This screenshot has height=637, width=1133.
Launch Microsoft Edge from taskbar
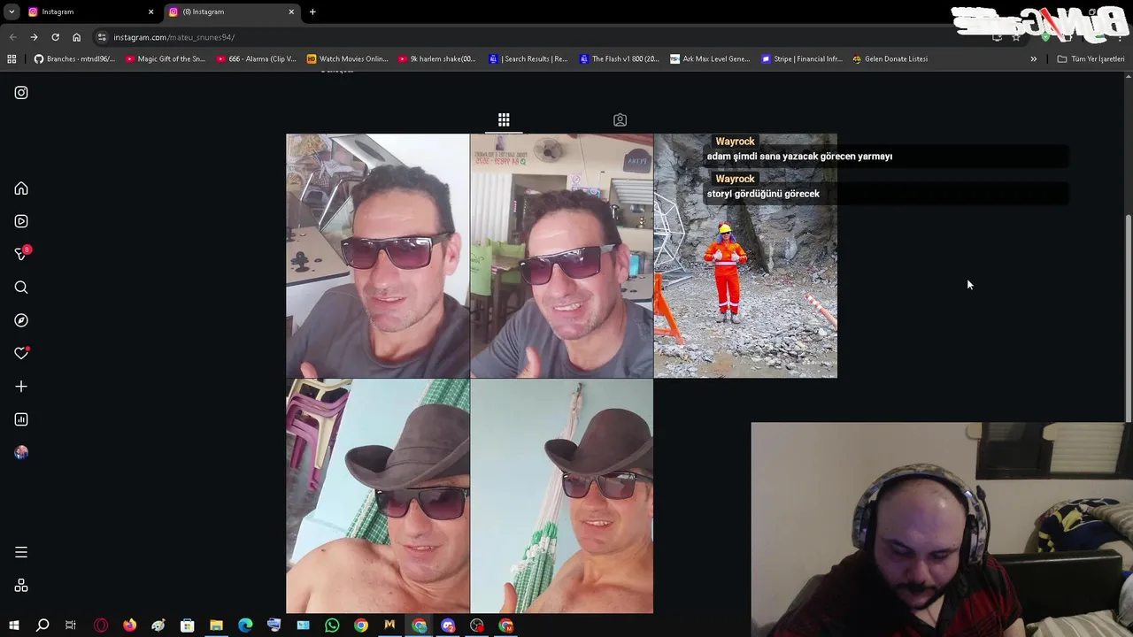(x=245, y=625)
